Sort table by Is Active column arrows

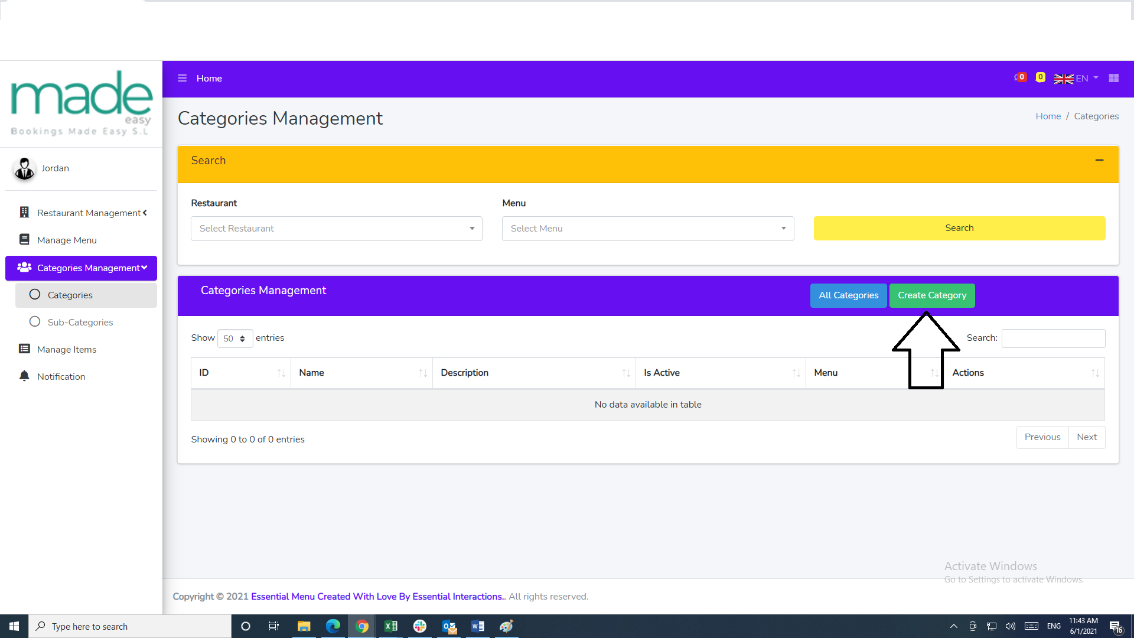tap(796, 373)
